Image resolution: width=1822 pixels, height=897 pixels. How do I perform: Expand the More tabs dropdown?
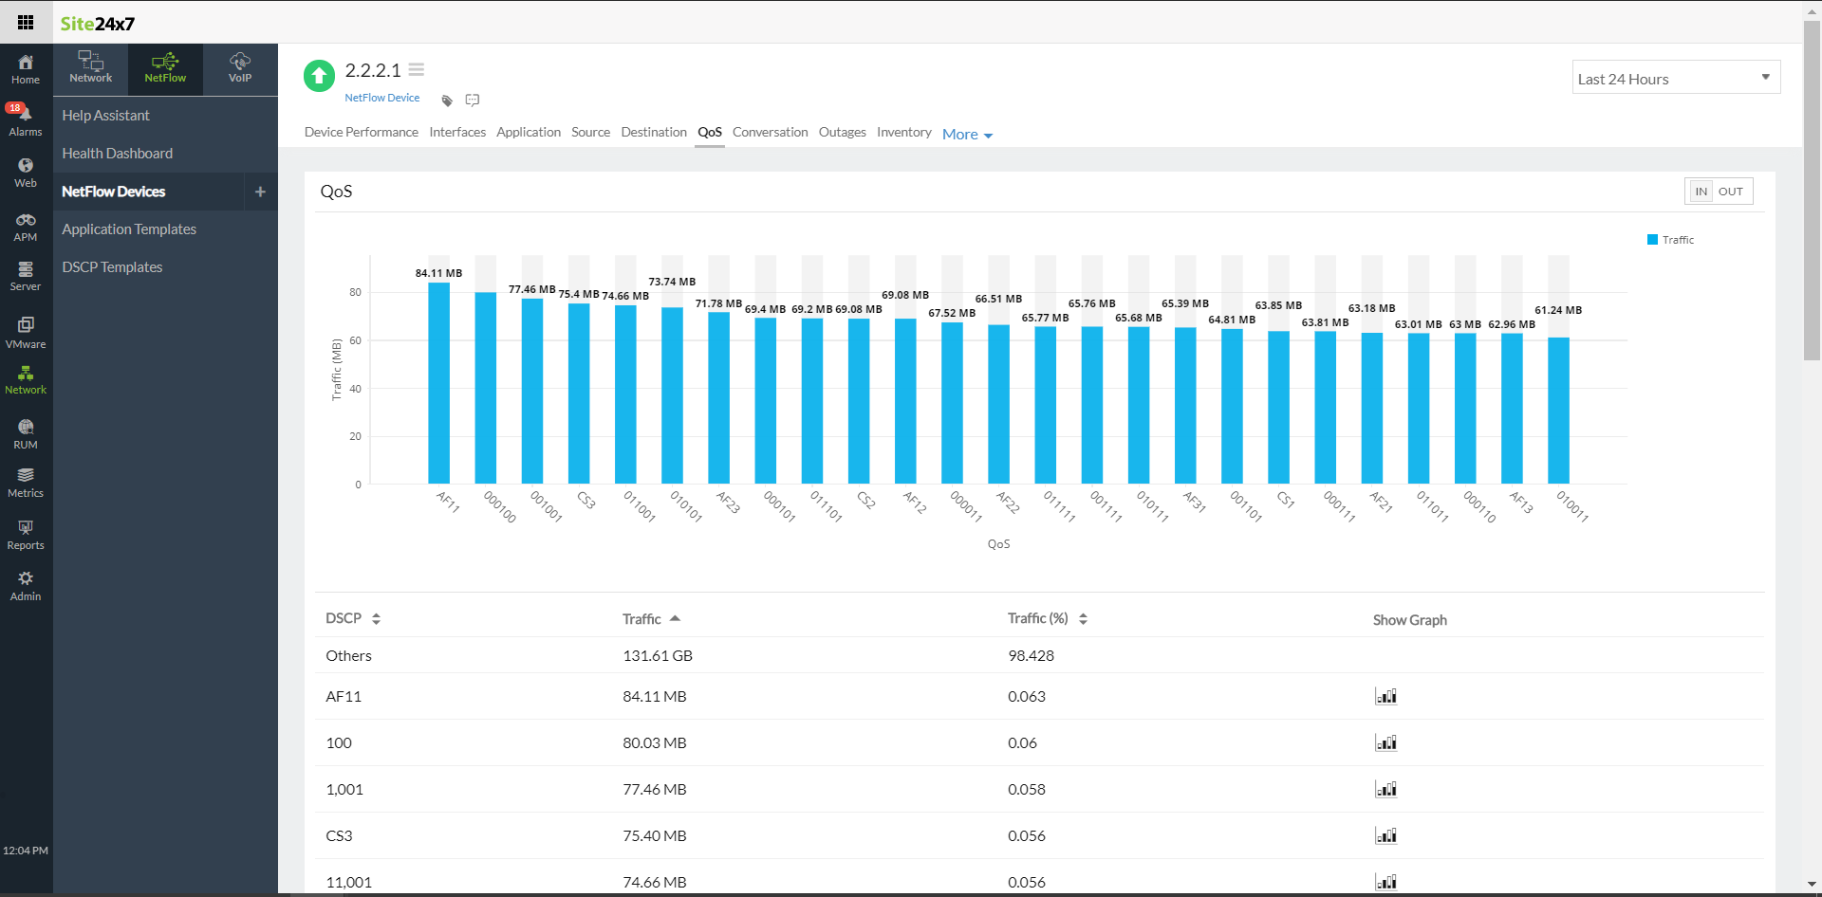click(967, 135)
